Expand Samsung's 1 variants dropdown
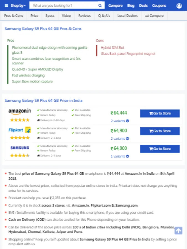 click(120, 156)
